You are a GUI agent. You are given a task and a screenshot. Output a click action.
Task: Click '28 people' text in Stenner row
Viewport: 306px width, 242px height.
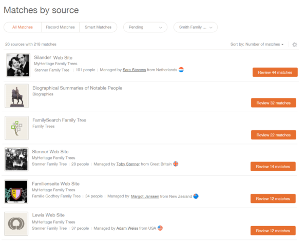tap(80, 164)
